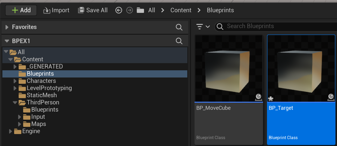Select Content in the breadcrumb path
This screenshot has height=146, width=337.
tap(181, 10)
